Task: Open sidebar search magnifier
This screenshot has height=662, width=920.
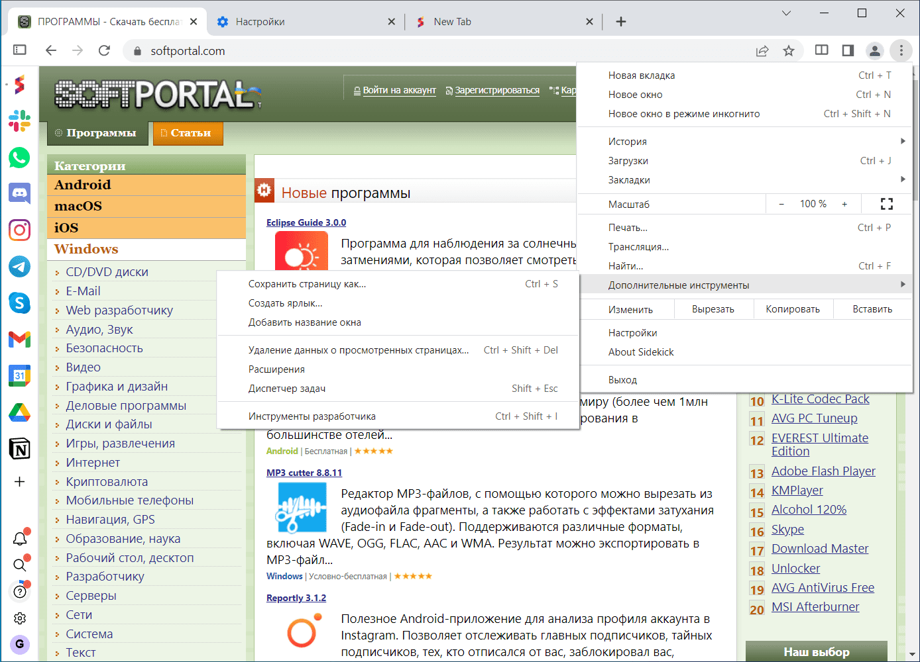Action: (20, 565)
